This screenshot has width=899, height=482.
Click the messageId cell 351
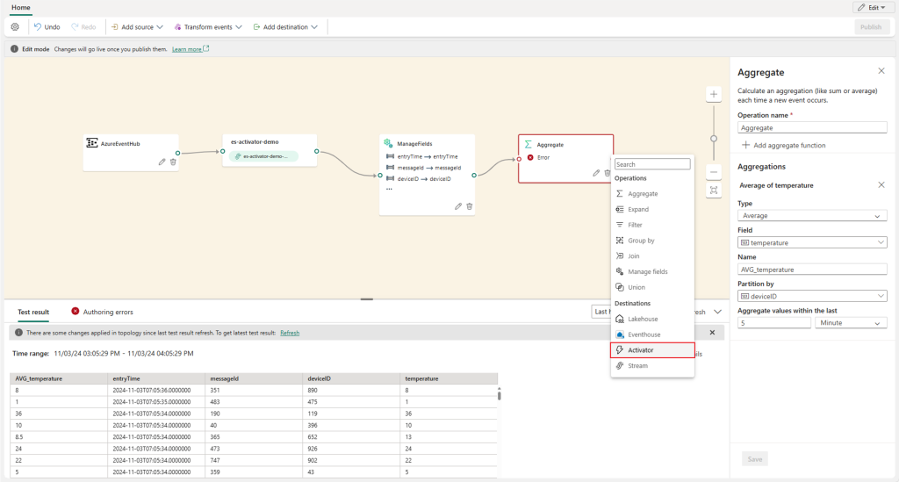[x=254, y=391]
